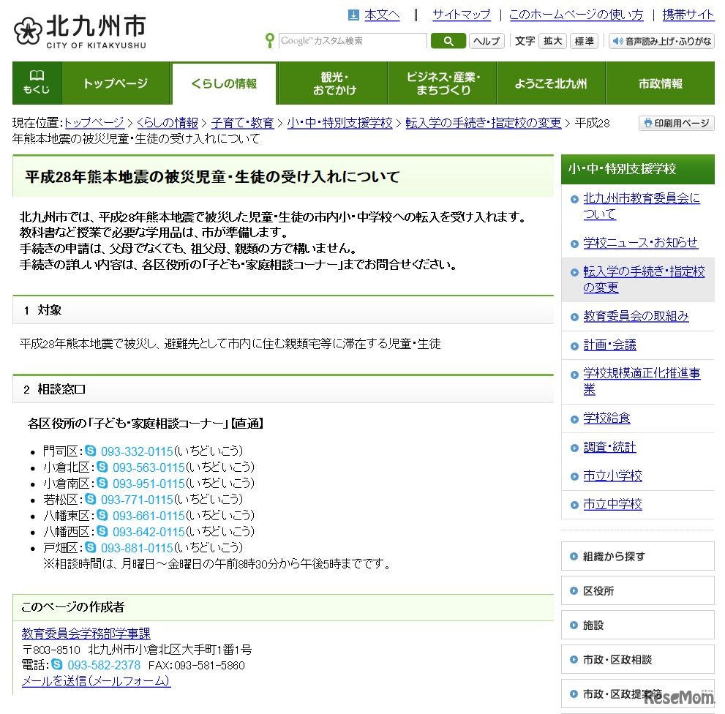
Task: Click breadcrumb link 子育て・教育
Action: (243, 123)
